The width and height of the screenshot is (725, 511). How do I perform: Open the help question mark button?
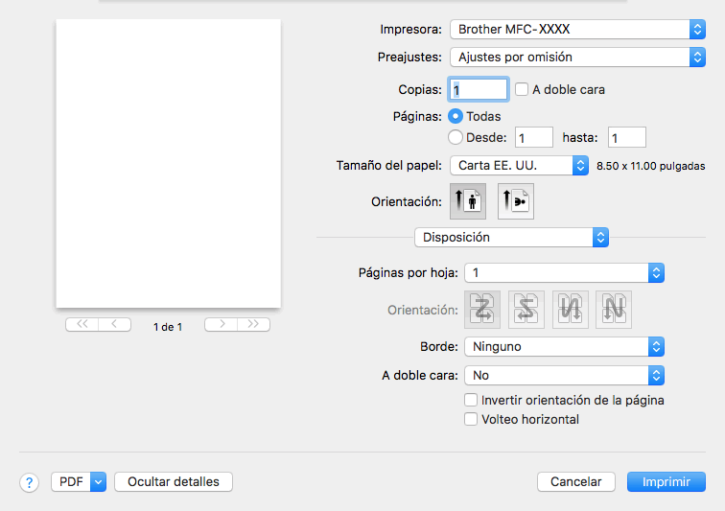pos(29,482)
